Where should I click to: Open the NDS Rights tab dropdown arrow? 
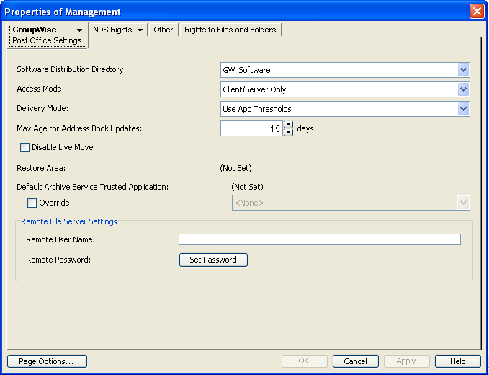tap(140, 30)
